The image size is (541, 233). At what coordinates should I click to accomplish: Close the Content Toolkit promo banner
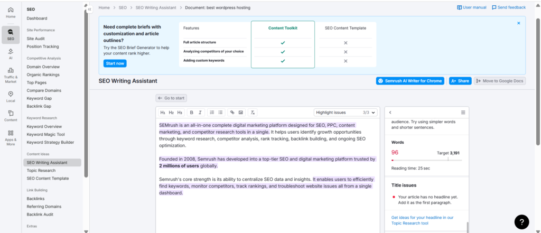click(519, 23)
